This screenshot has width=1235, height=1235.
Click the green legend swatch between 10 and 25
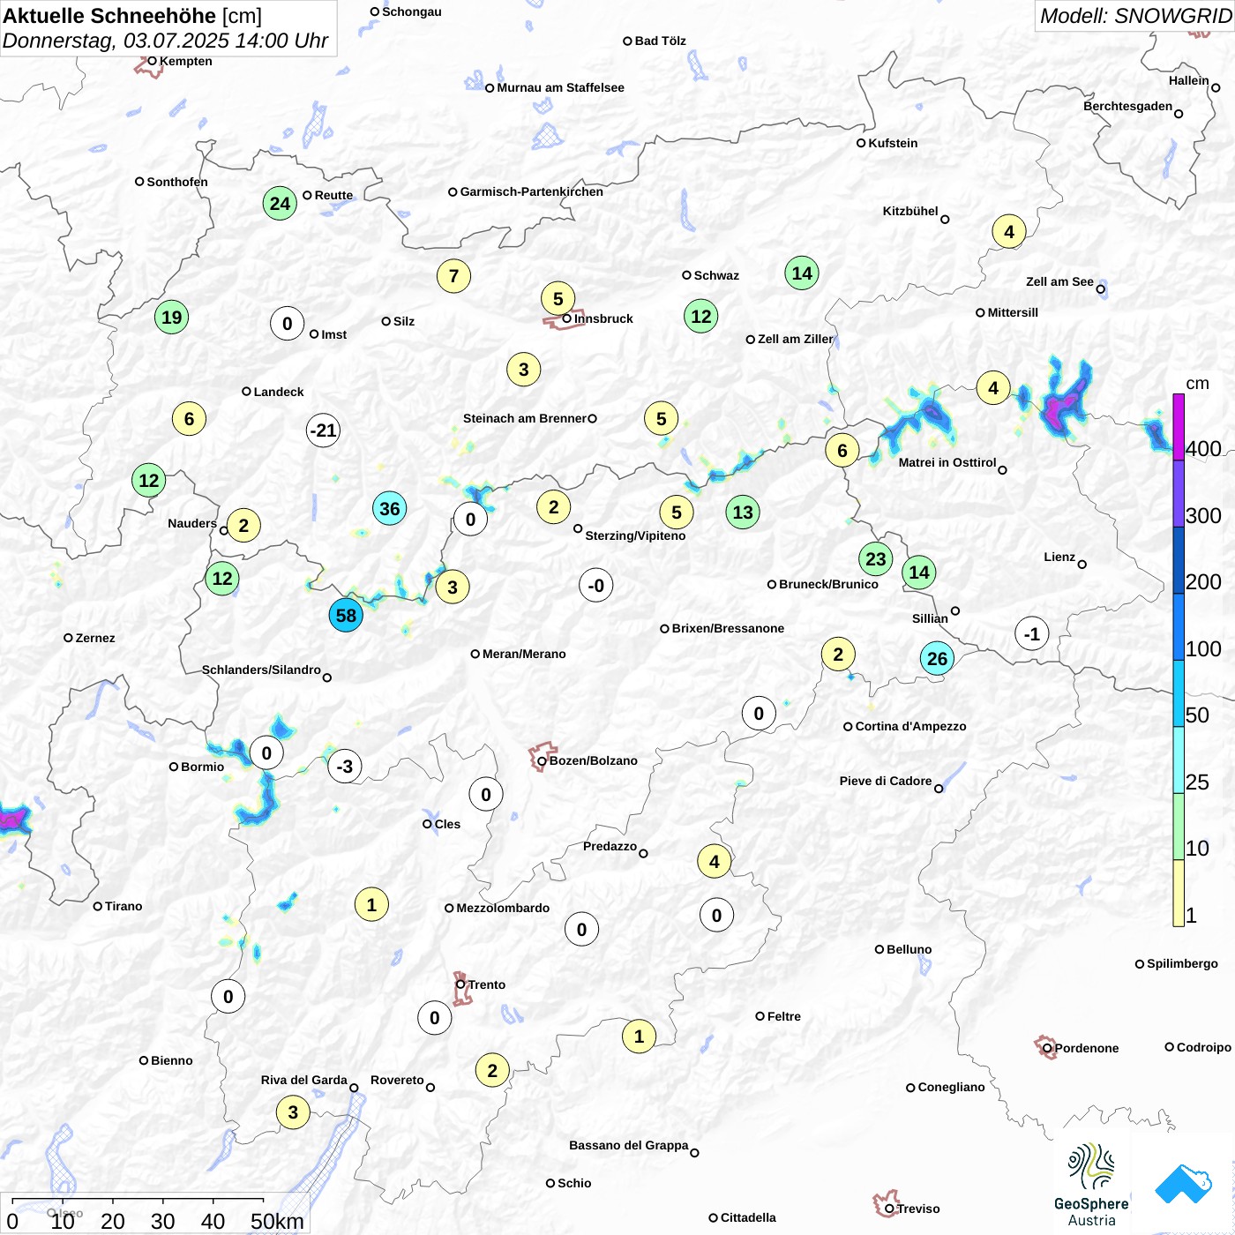(1179, 827)
